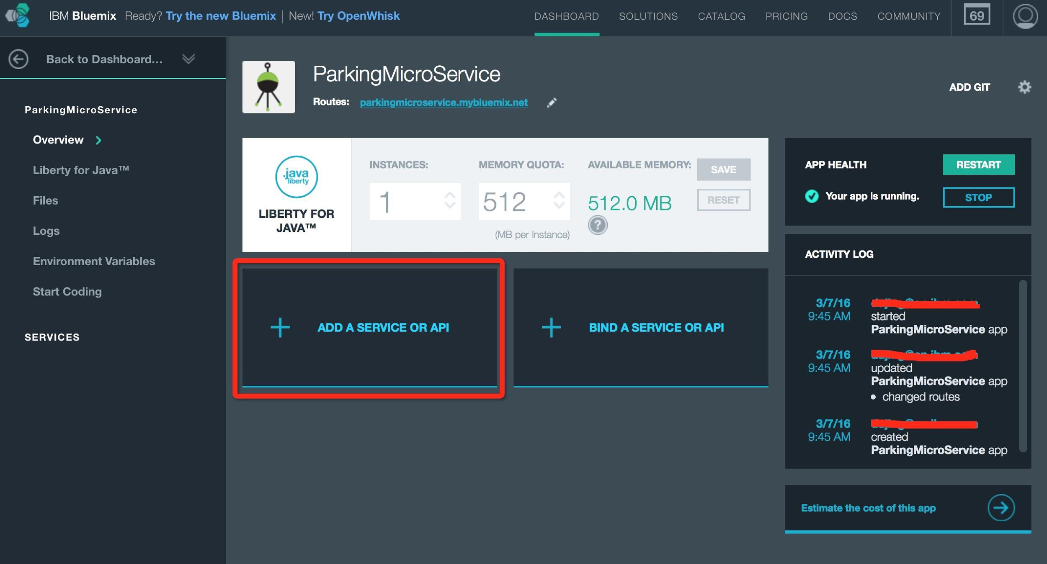The height and width of the screenshot is (564, 1047).
Task: Click the STOP button
Action: click(x=978, y=197)
